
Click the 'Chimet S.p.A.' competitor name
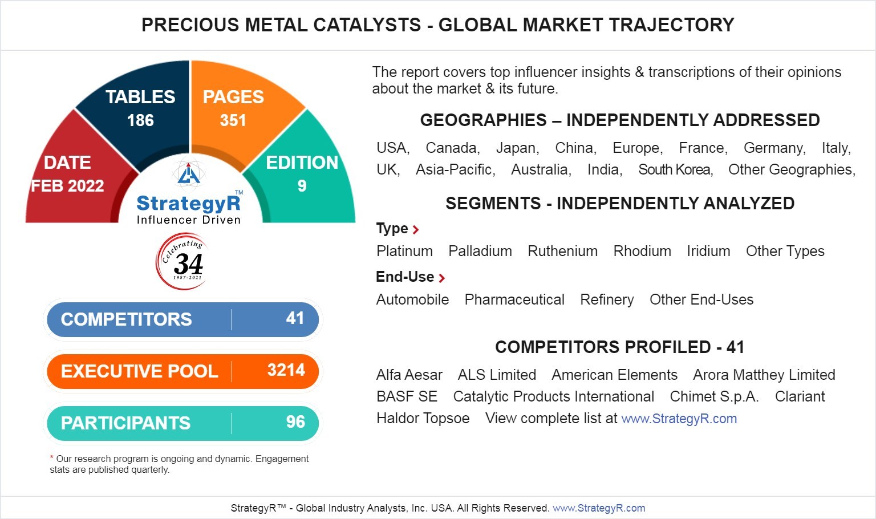(714, 397)
